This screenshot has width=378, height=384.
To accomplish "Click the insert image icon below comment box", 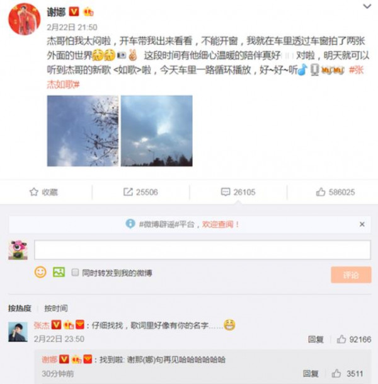I will coord(59,272).
